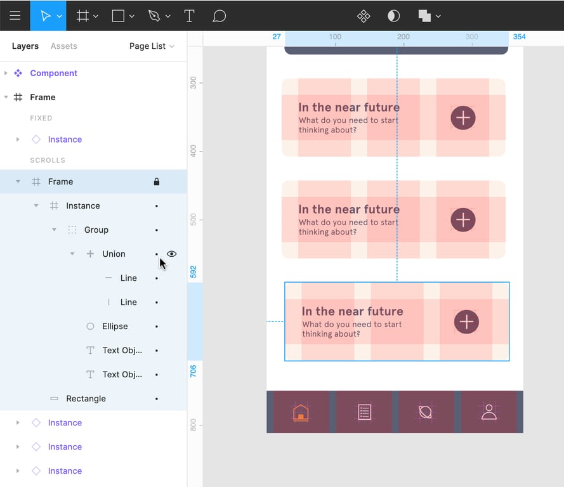Select the Rectangle shape tool

[x=118, y=16]
